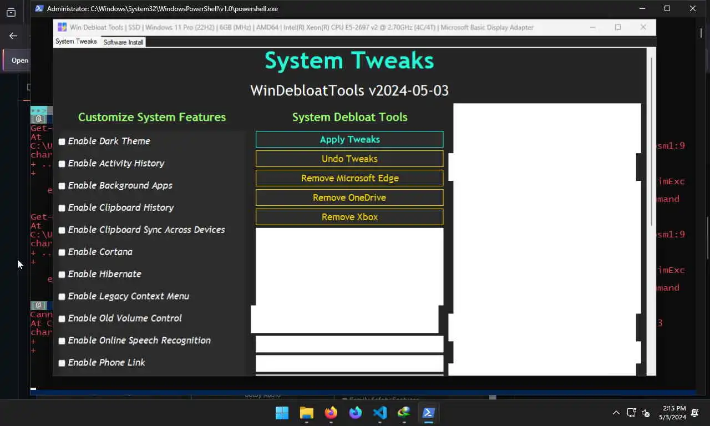Click the PowerShell title bar icon
710x426 pixels.
pos(39,8)
